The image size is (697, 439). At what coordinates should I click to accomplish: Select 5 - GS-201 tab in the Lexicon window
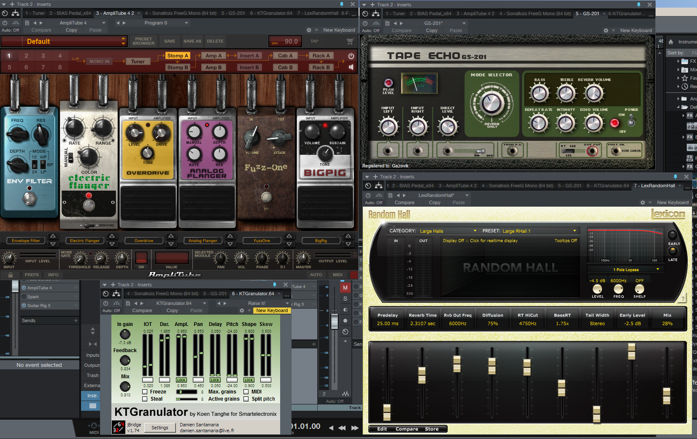(570, 186)
